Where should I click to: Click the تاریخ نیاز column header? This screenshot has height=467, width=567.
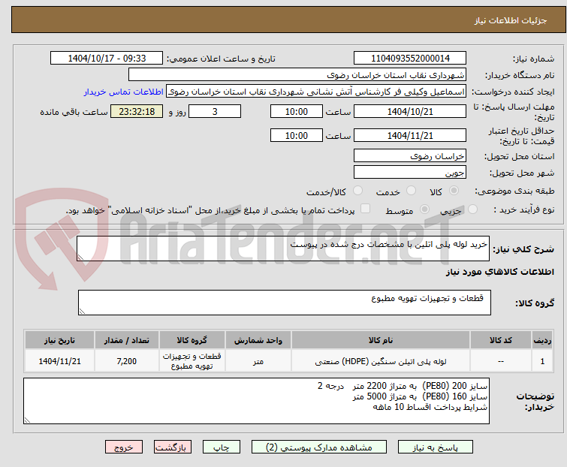click(59, 340)
